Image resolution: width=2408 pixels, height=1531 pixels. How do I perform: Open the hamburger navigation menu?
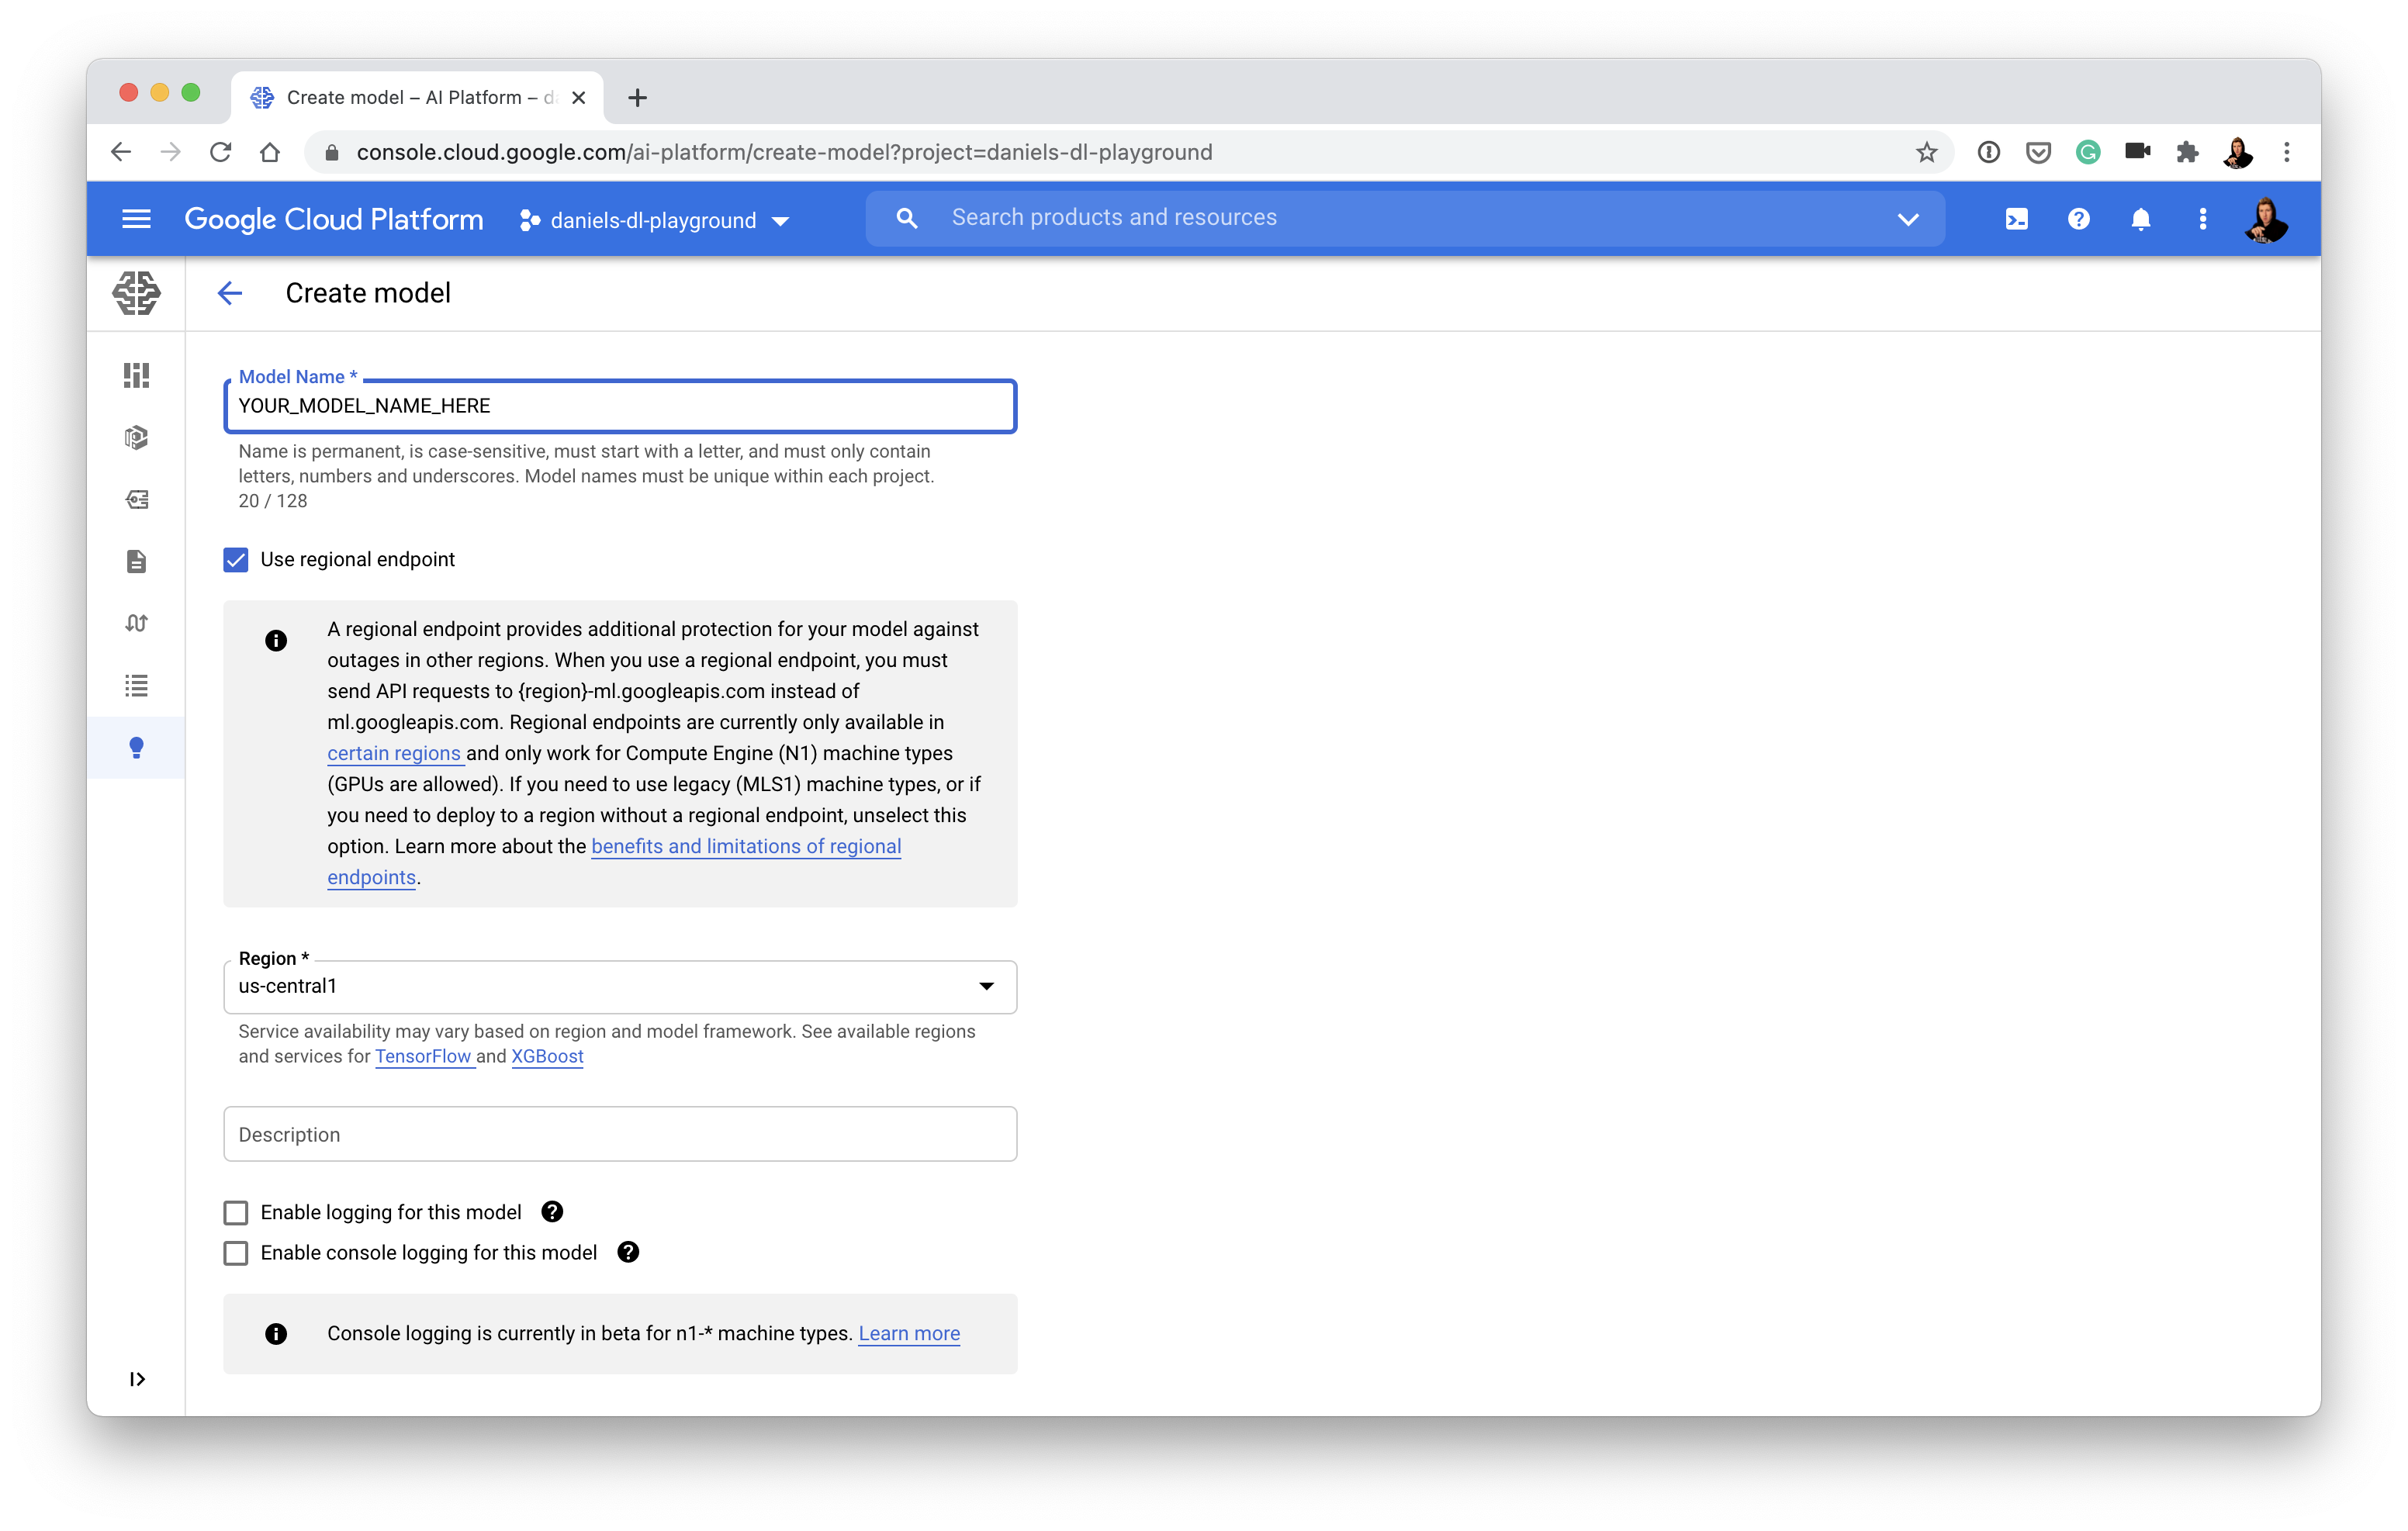(x=136, y=219)
